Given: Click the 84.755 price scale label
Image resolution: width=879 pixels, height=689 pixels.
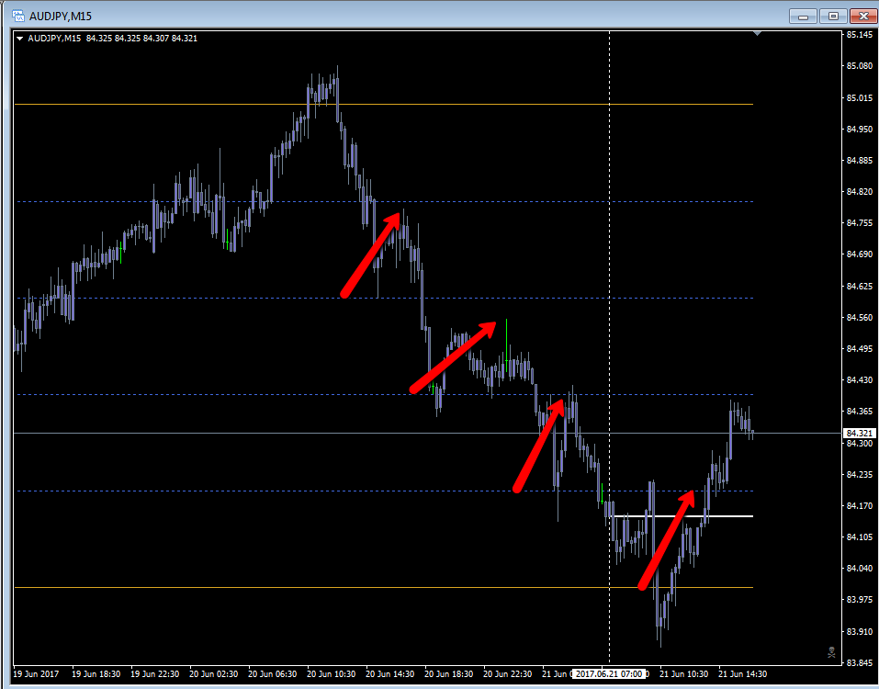Looking at the screenshot, I should tap(860, 223).
